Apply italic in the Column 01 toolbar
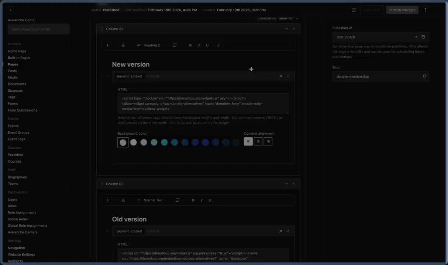 point(199,45)
